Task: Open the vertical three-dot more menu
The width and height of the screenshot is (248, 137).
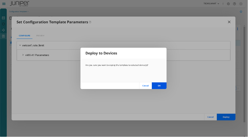Action: tap(237, 29)
